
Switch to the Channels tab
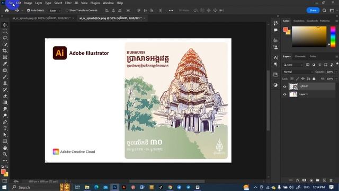coord(300,56)
